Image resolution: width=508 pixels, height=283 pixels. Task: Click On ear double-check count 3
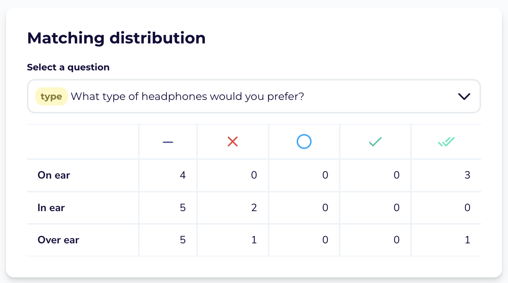pos(467,175)
